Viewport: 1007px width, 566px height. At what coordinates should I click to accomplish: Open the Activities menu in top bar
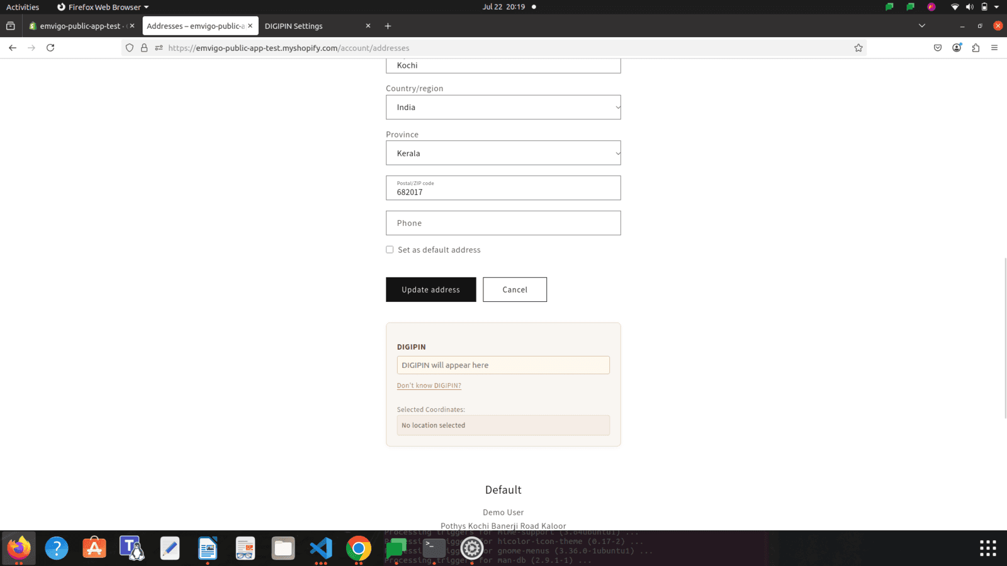pyautogui.click(x=23, y=7)
